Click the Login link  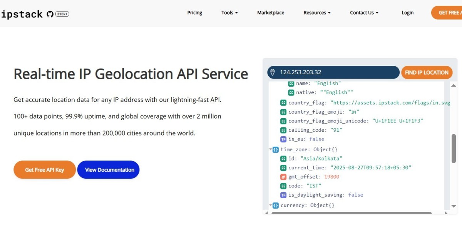[x=407, y=13]
